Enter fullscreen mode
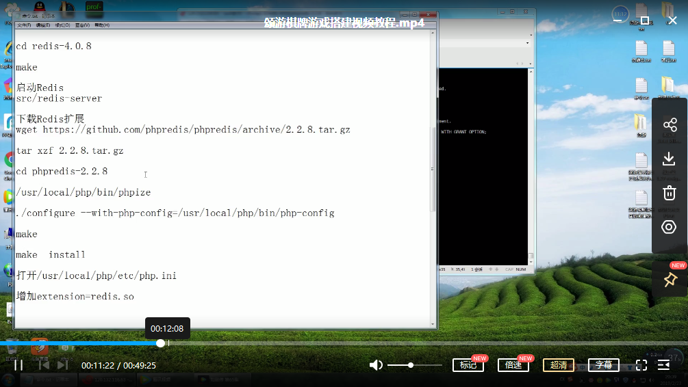The height and width of the screenshot is (387, 688). [641, 365]
